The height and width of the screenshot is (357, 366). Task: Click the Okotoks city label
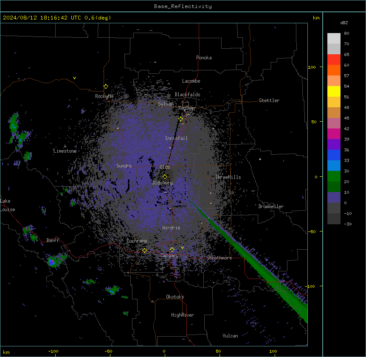coord(175,297)
